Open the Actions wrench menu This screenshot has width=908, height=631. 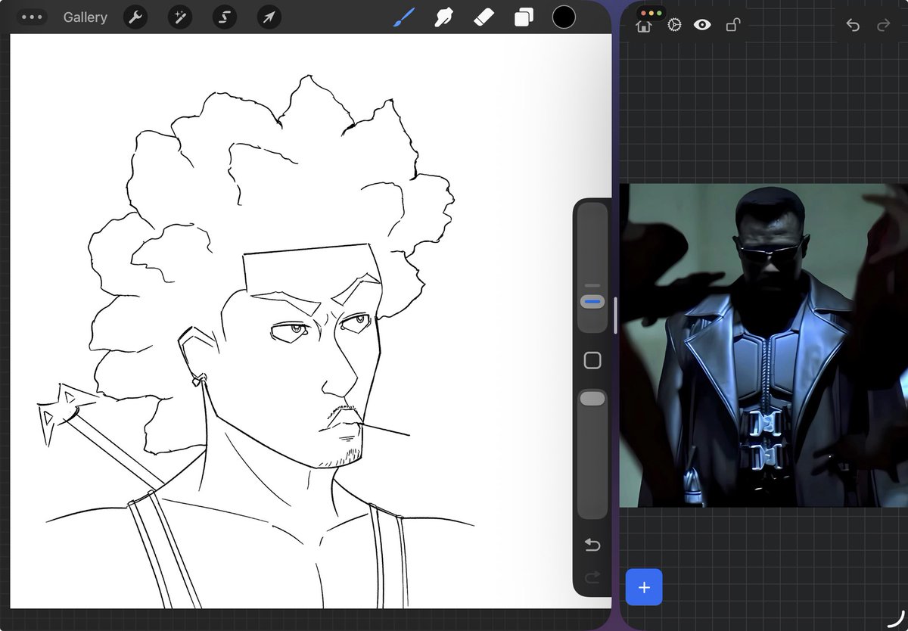click(135, 17)
